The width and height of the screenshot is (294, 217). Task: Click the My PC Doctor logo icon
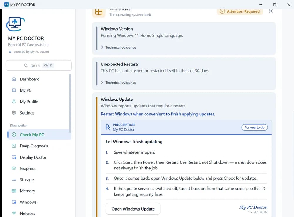click(15, 24)
